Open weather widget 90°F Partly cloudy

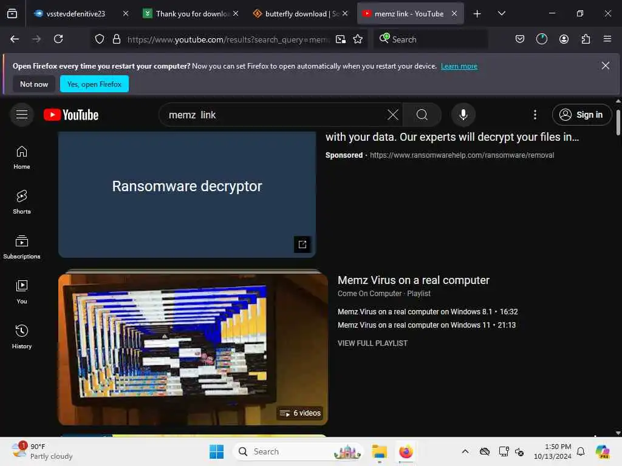42,451
